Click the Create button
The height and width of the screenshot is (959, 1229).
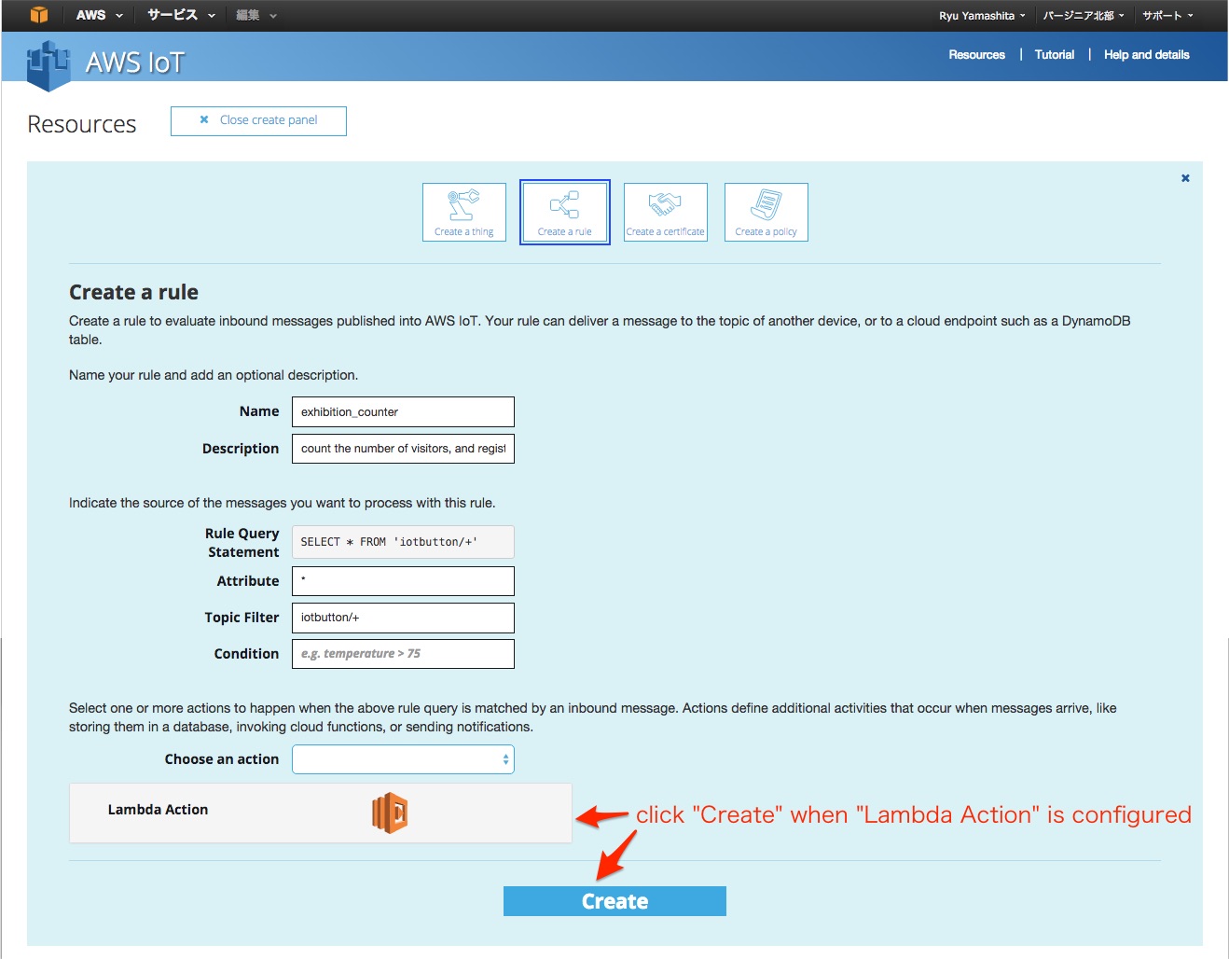(614, 901)
